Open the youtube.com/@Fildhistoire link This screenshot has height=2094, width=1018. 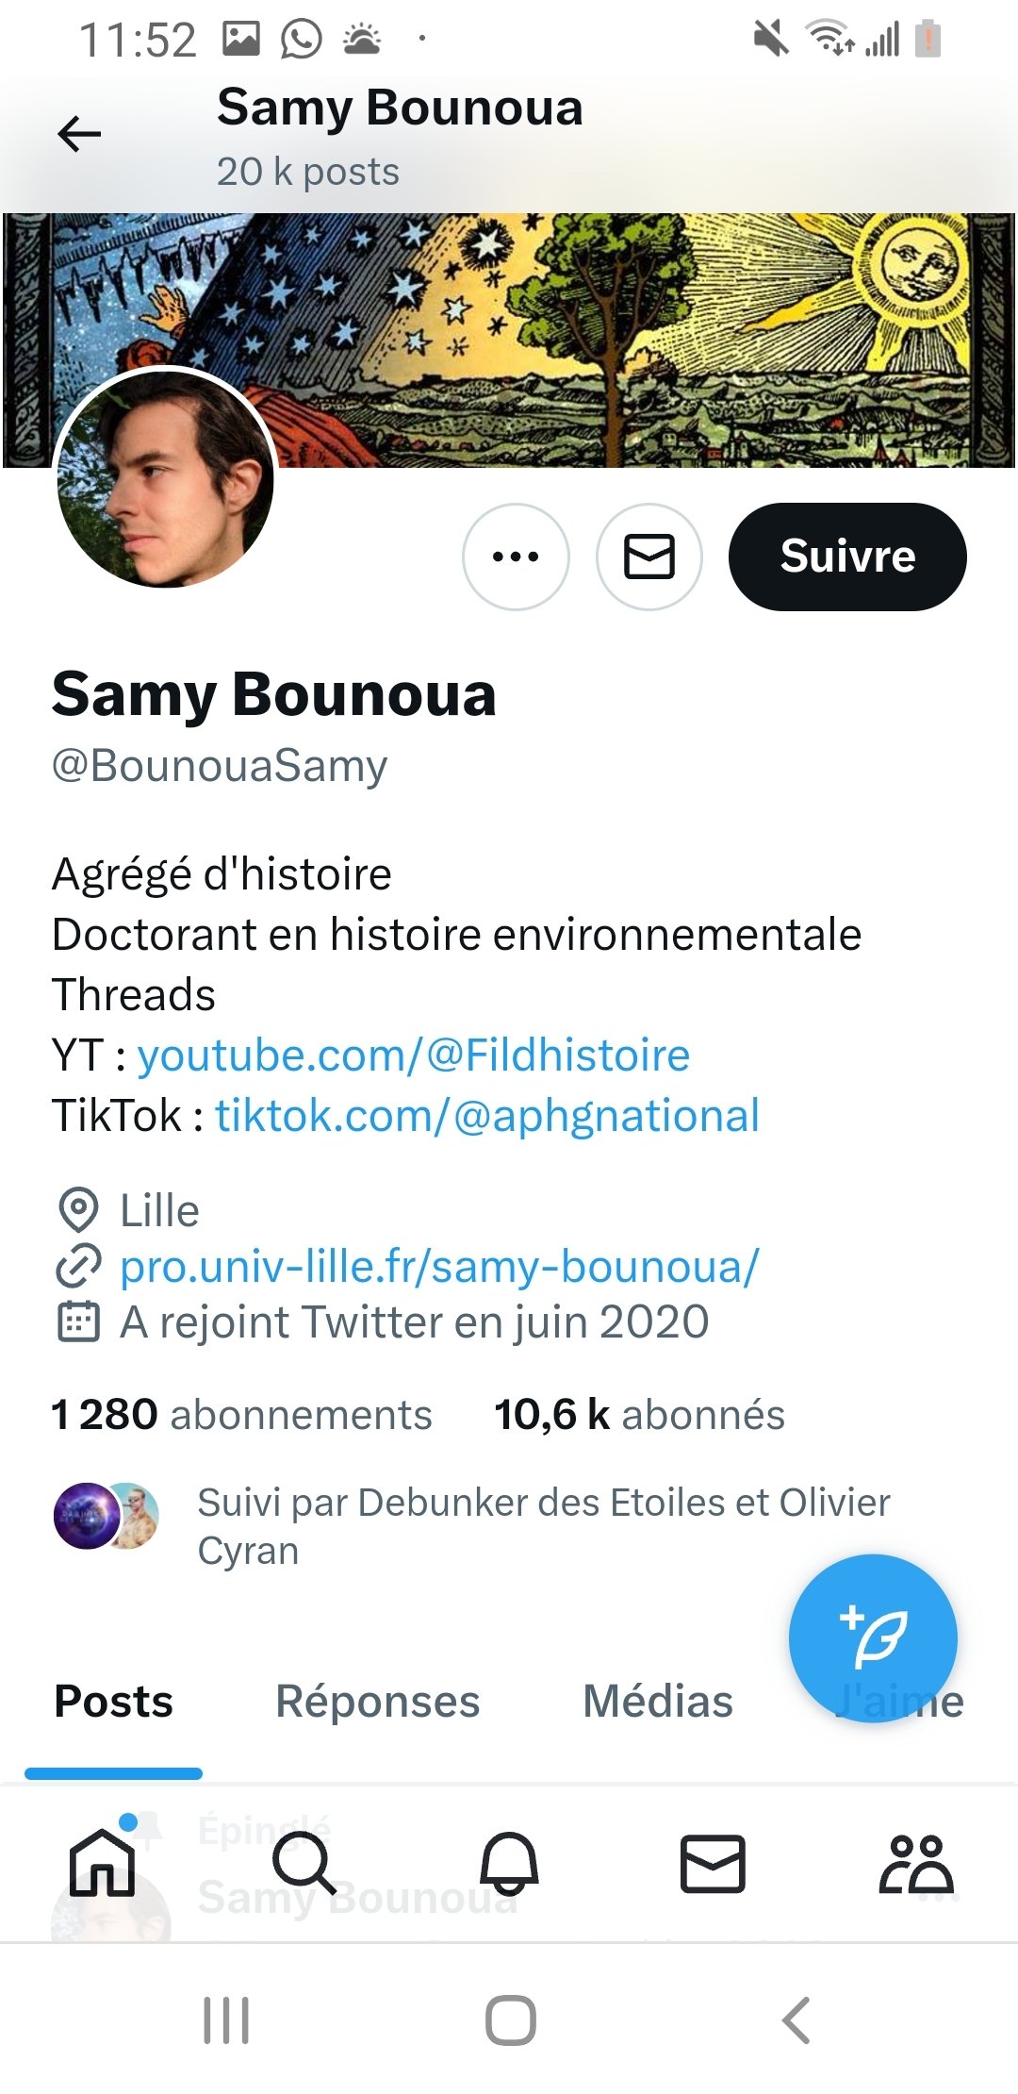point(413,1055)
